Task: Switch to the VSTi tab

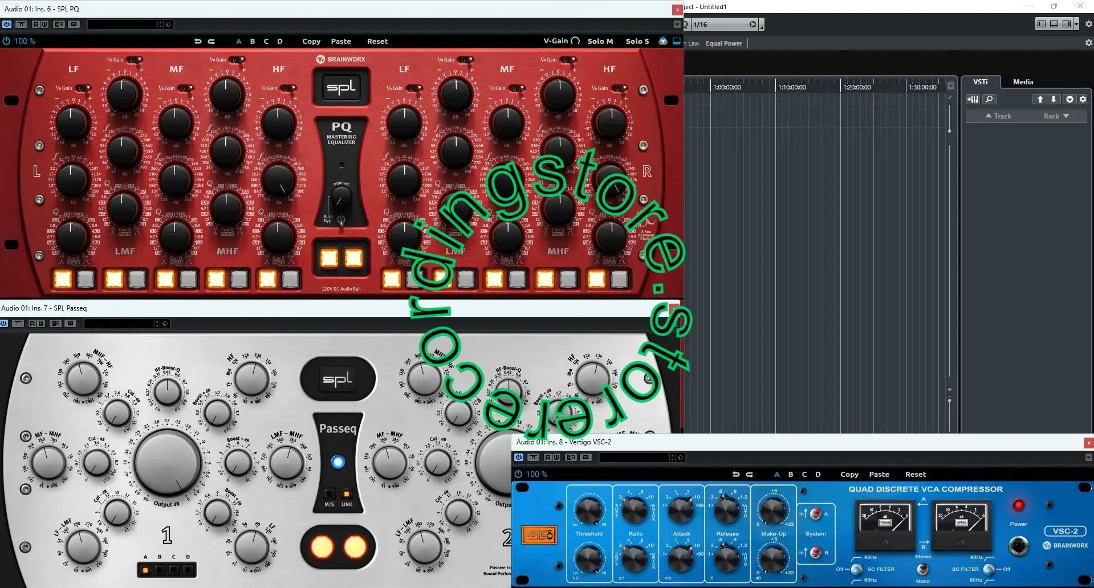Action: click(x=981, y=82)
